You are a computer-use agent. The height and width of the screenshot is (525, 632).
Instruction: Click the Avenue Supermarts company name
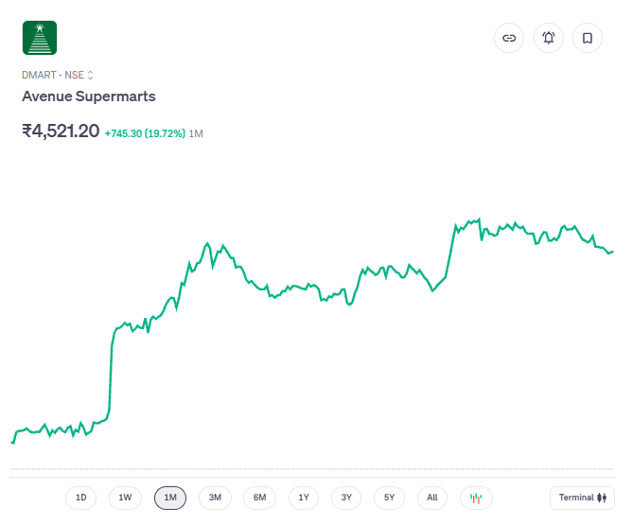[x=89, y=96]
